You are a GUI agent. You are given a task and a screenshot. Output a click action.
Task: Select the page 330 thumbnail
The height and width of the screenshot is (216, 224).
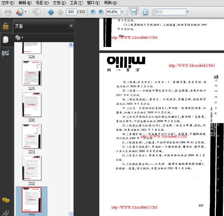(32, 105)
